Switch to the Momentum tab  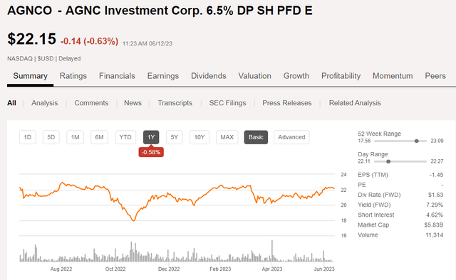393,76
